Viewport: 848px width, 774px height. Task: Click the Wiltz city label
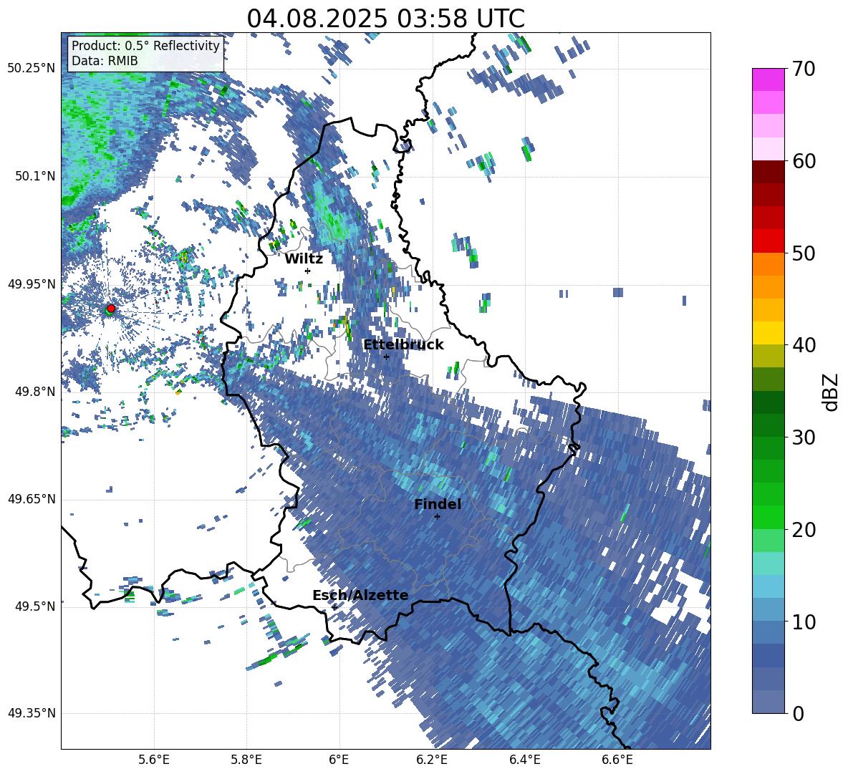(x=304, y=258)
